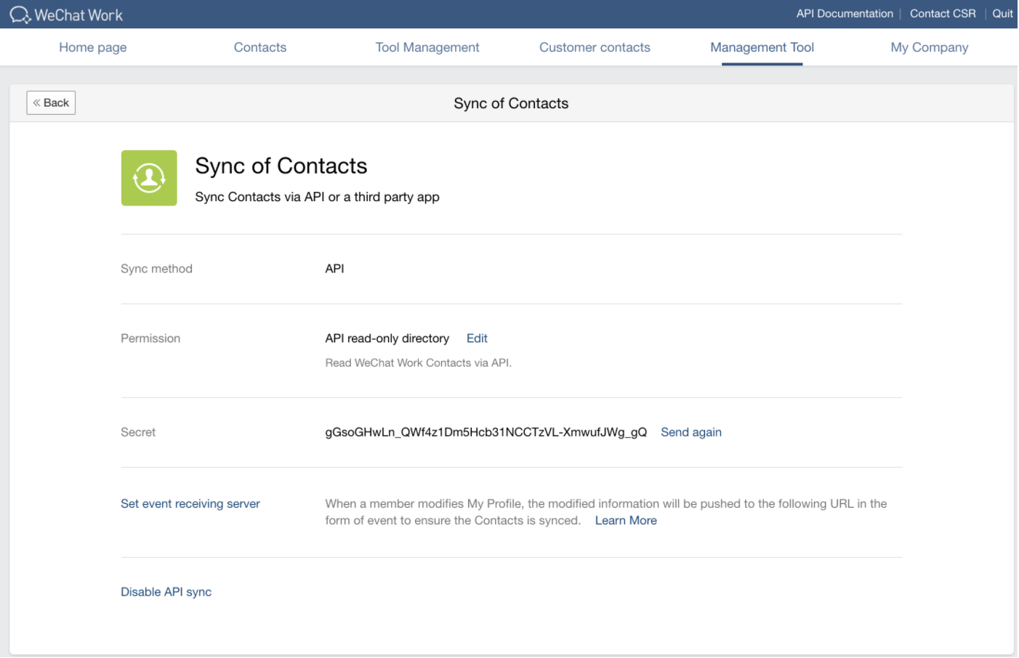Image resolution: width=1019 pixels, height=658 pixels.
Task: Open the Contacts tab
Action: point(260,47)
